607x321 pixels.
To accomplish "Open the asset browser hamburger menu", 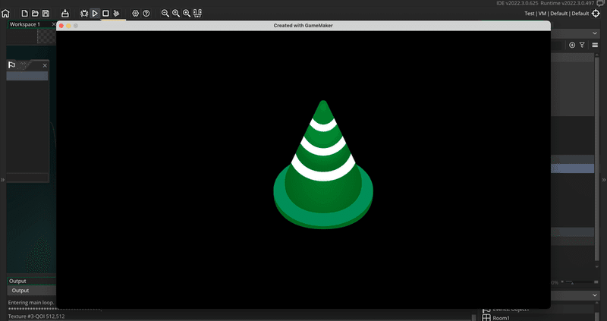I will pos(595,46).
